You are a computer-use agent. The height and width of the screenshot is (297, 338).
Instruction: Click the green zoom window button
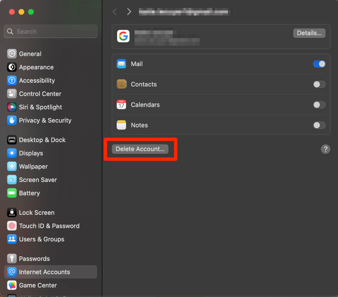[x=31, y=12]
